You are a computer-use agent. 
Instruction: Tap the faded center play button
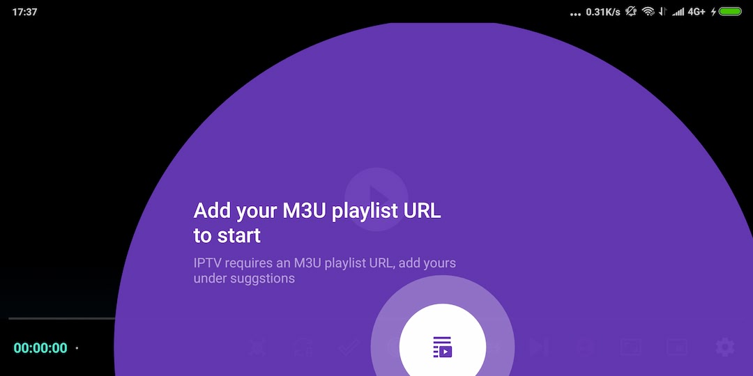376,199
